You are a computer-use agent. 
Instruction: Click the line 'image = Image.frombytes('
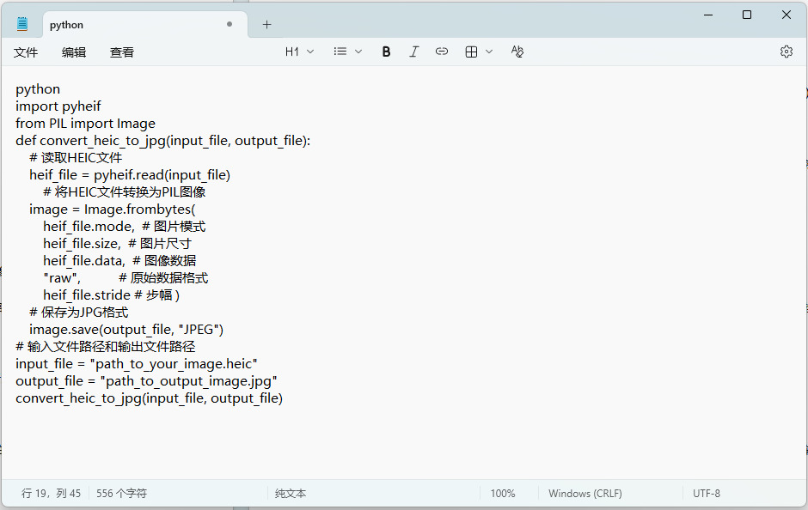click(113, 209)
